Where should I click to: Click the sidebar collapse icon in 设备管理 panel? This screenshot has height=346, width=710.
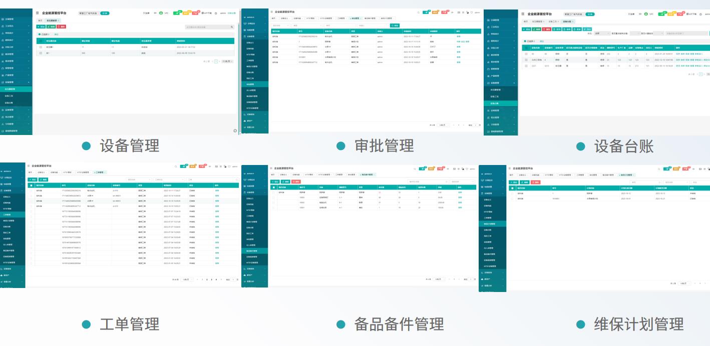click(x=37, y=13)
